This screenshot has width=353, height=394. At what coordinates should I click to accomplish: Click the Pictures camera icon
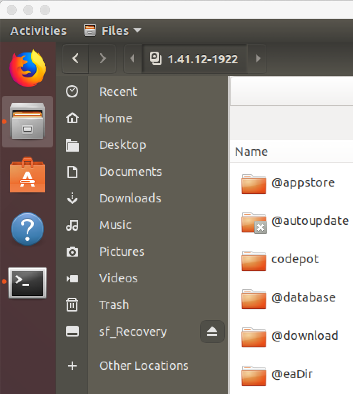pos(72,252)
